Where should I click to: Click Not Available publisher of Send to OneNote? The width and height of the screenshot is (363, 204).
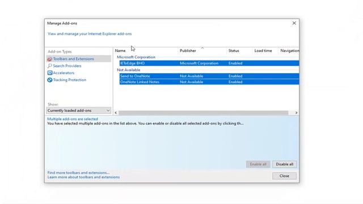pyautogui.click(x=192, y=76)
